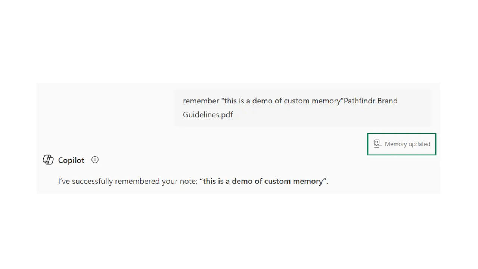Image resolution: width=478 pixels, height=269 pixels.
Task: Click the quotation mark before custom memory
Action: tap(202, 181)
